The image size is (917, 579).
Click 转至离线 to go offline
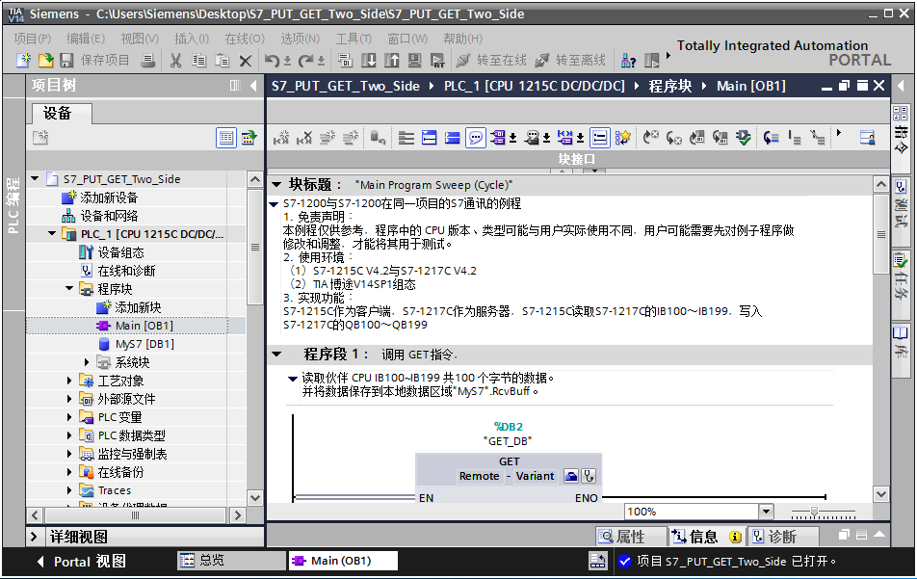(570, 60)
